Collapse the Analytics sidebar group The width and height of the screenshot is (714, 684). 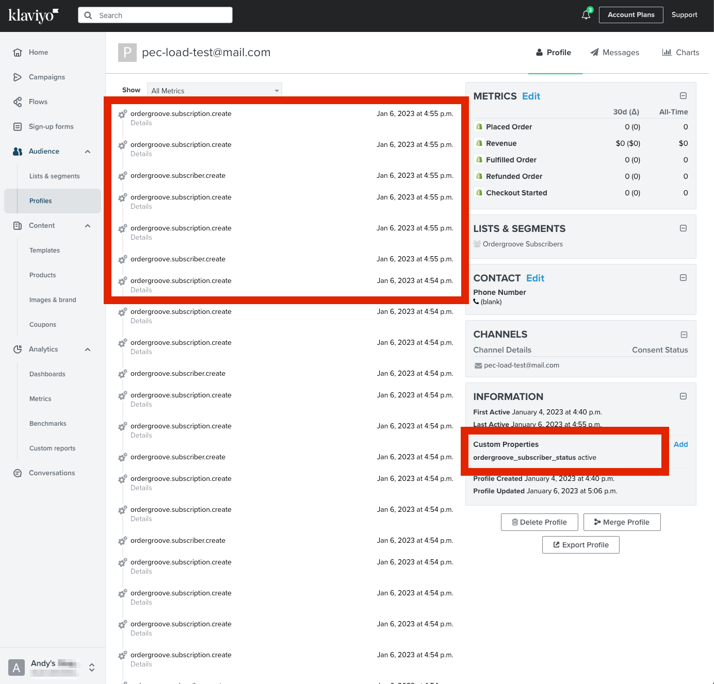pos(88,349)
